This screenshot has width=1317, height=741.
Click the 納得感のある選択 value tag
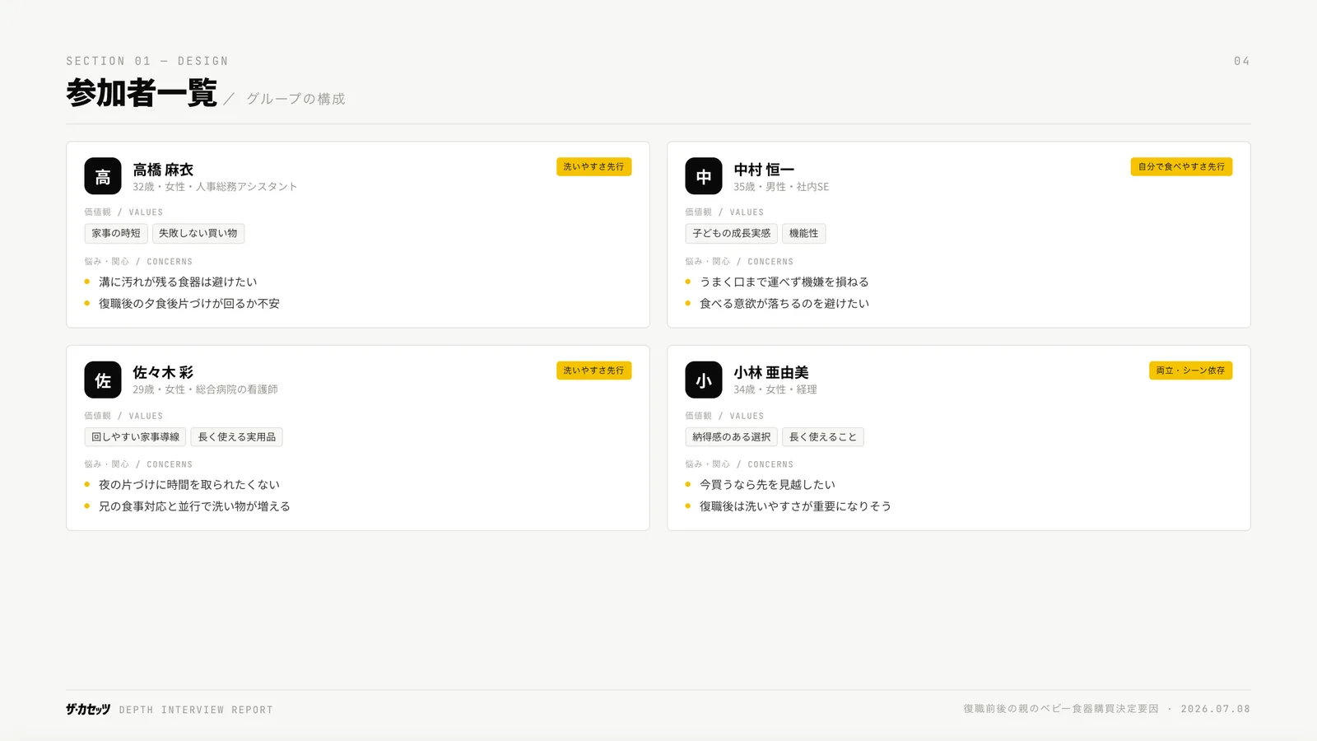[x=731, y=436]
